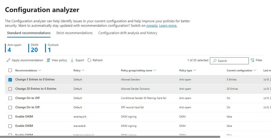Click the Apply recommendation pencil icon

pos(8,60)
